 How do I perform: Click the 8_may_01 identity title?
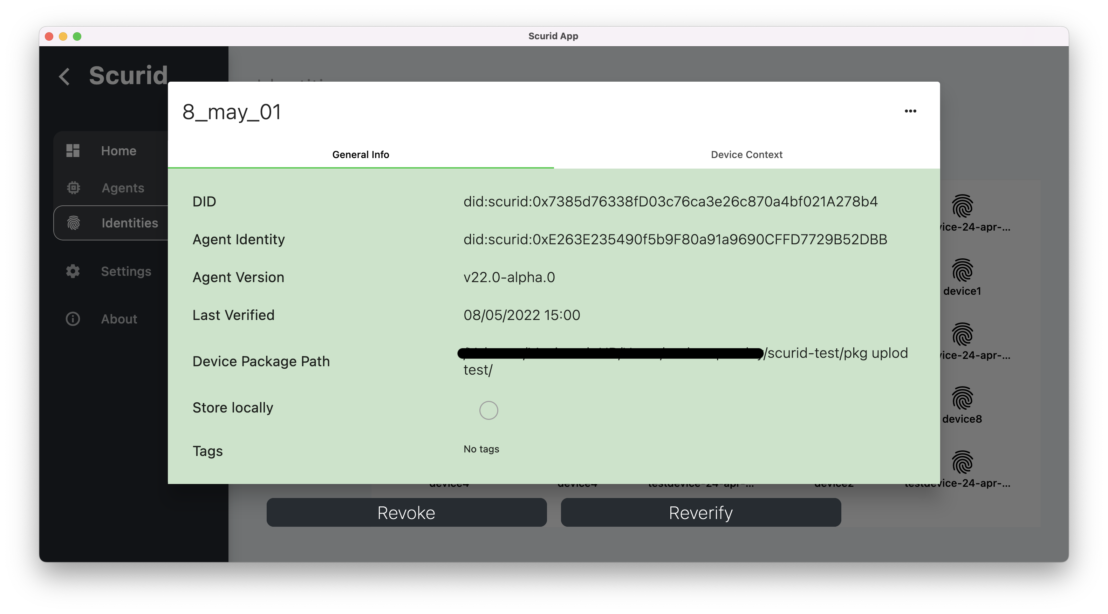click(x=231, y=112)
